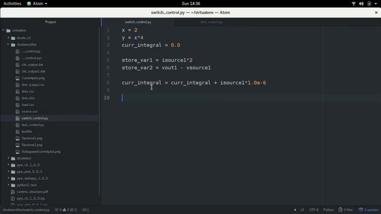Screen dimensions: 381x214
Task: Switch to the switch_control.py tab
Action: [x=138, y=22]
